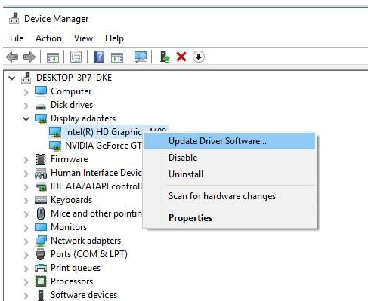
Task: Expand the Network adapters category
Action: (26, 241)
